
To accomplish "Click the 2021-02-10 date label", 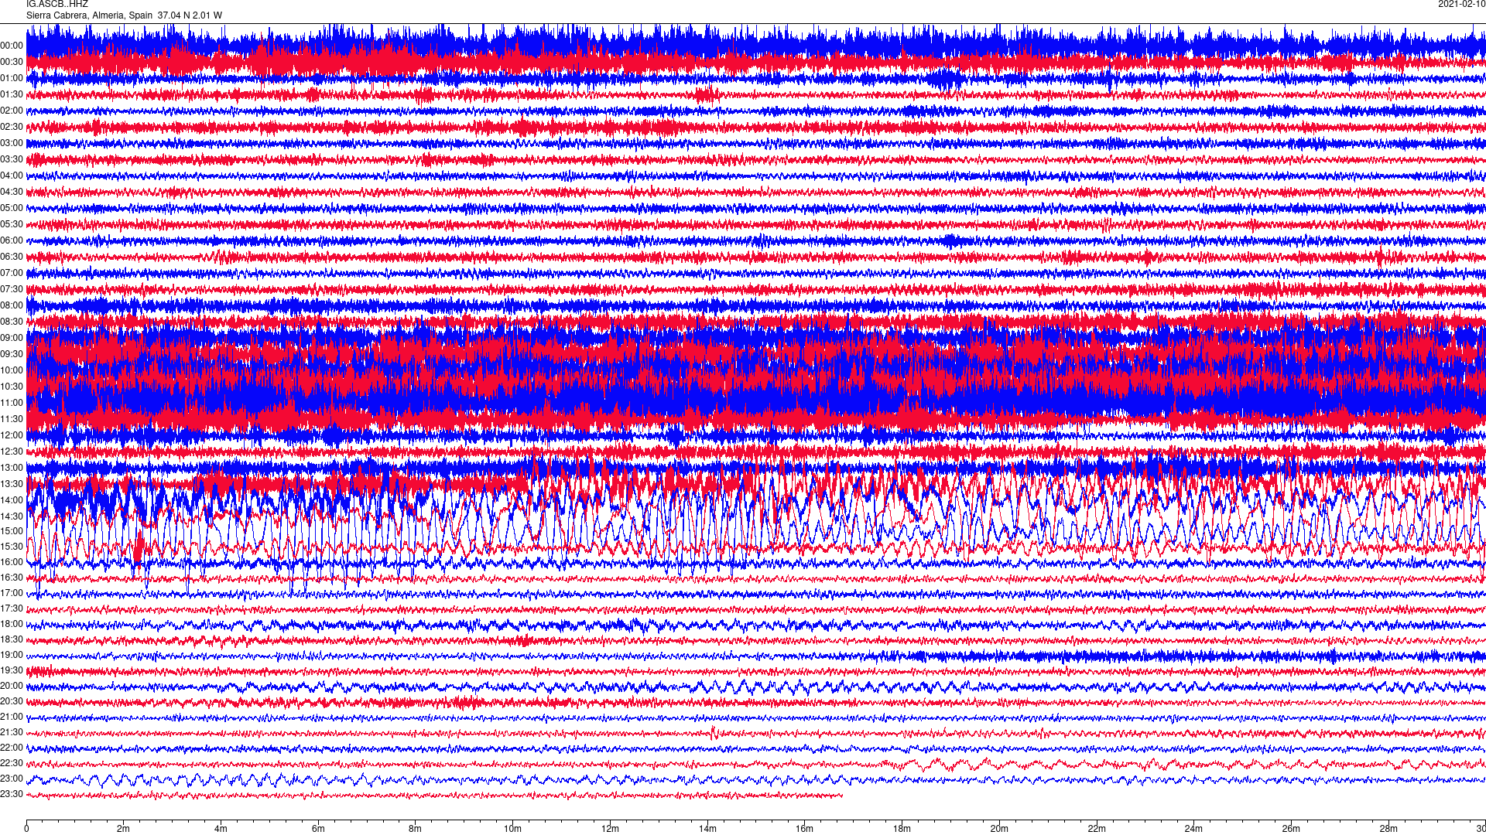I will 1461,4.
